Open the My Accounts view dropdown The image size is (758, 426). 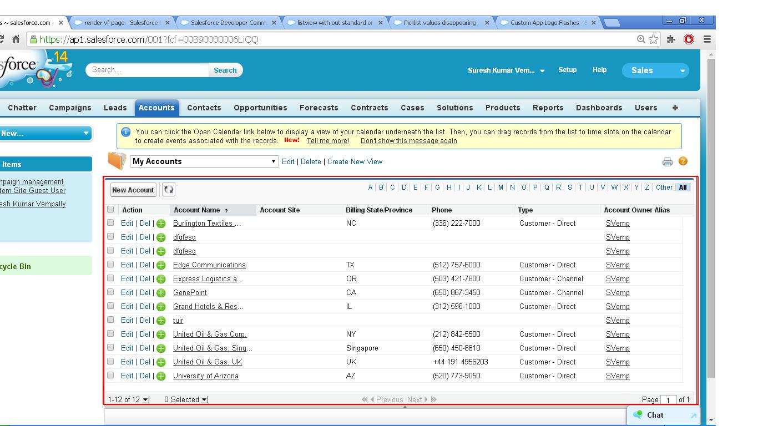[204, 161]
